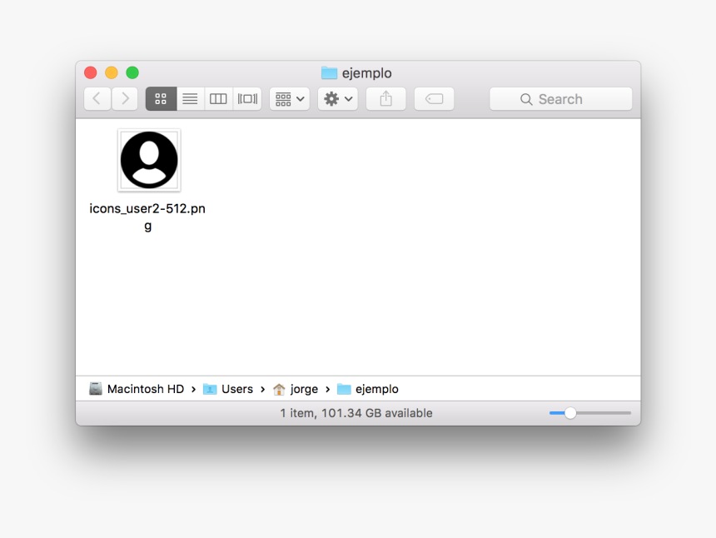Switch to list view
Image resolution: width=716 pixels, height=538 pixels.
(x=189, y=98)
